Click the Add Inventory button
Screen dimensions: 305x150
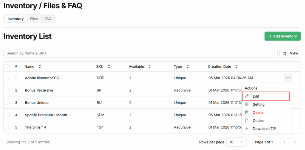283,36
